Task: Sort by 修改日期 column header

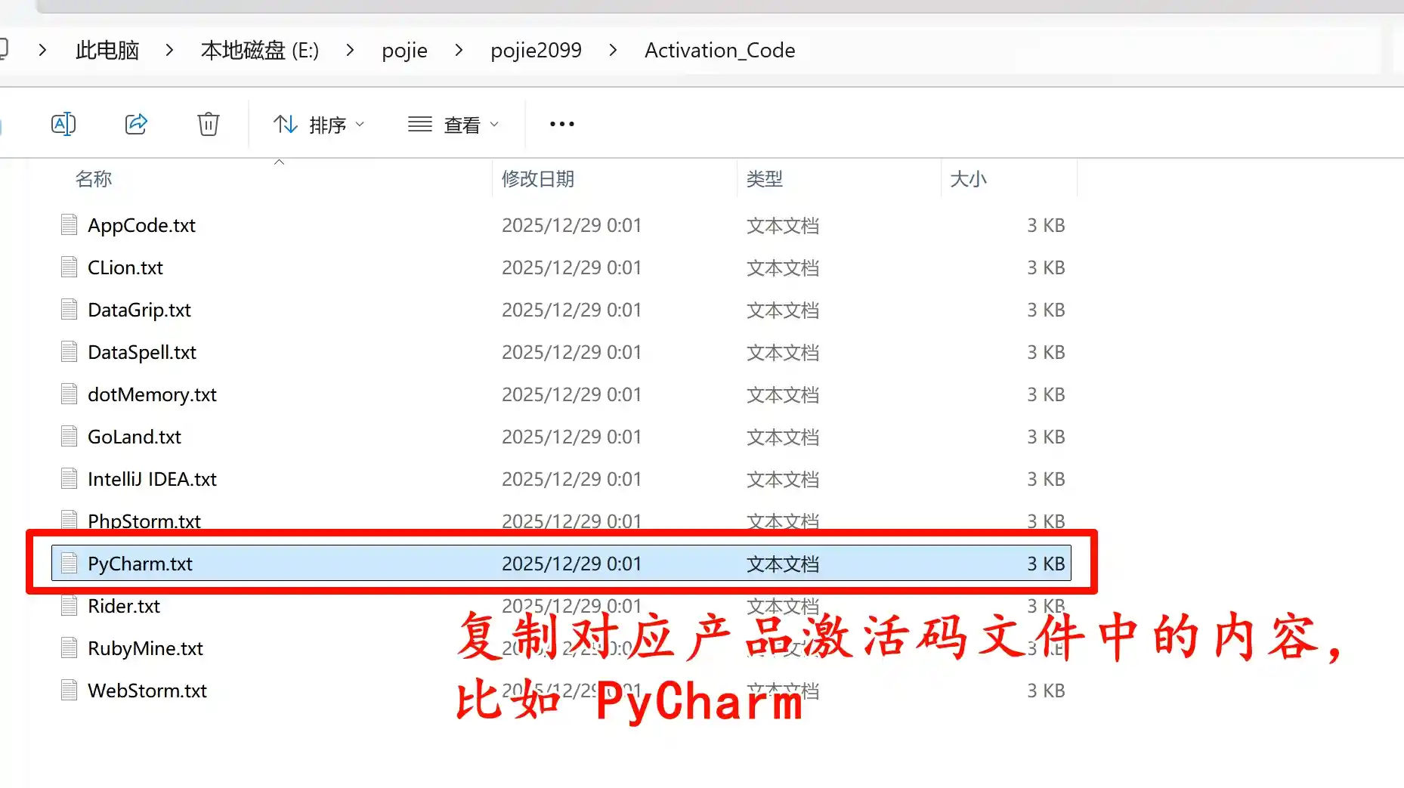Action: pyautogui.click(x=538, y=179)
